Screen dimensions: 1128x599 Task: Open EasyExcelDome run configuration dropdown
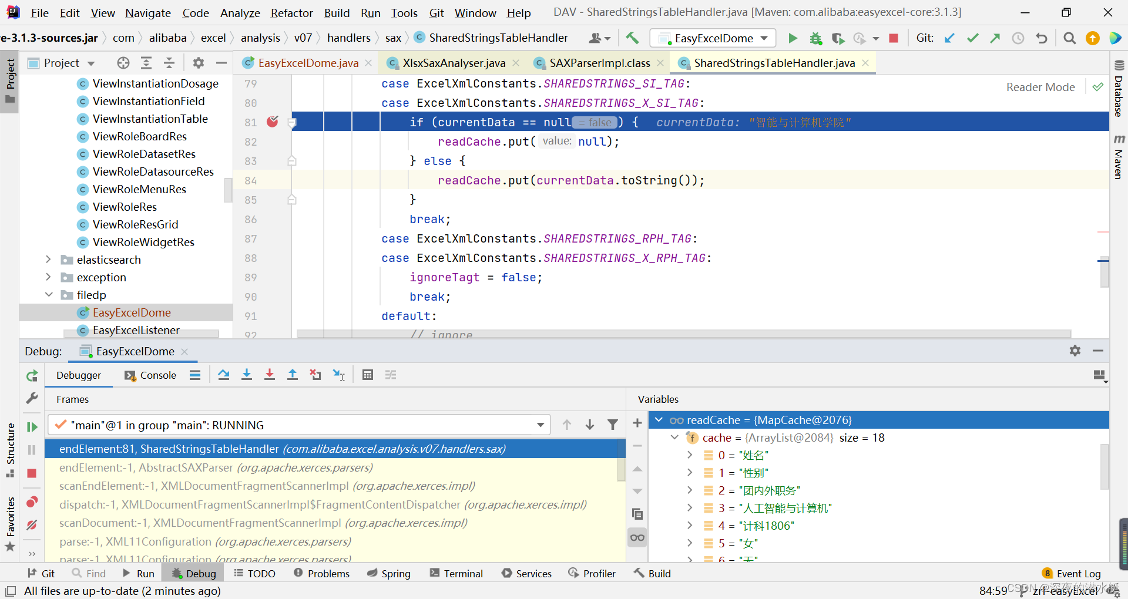713,38
